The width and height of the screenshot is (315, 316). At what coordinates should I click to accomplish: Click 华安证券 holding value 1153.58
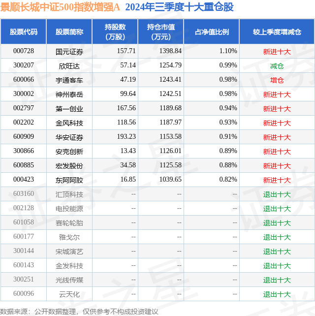click(170, 136)
